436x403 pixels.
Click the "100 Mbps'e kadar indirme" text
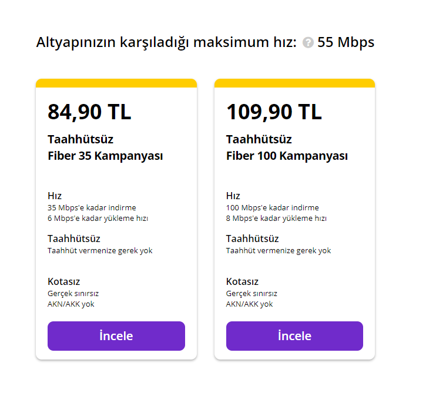coord(273,207)
